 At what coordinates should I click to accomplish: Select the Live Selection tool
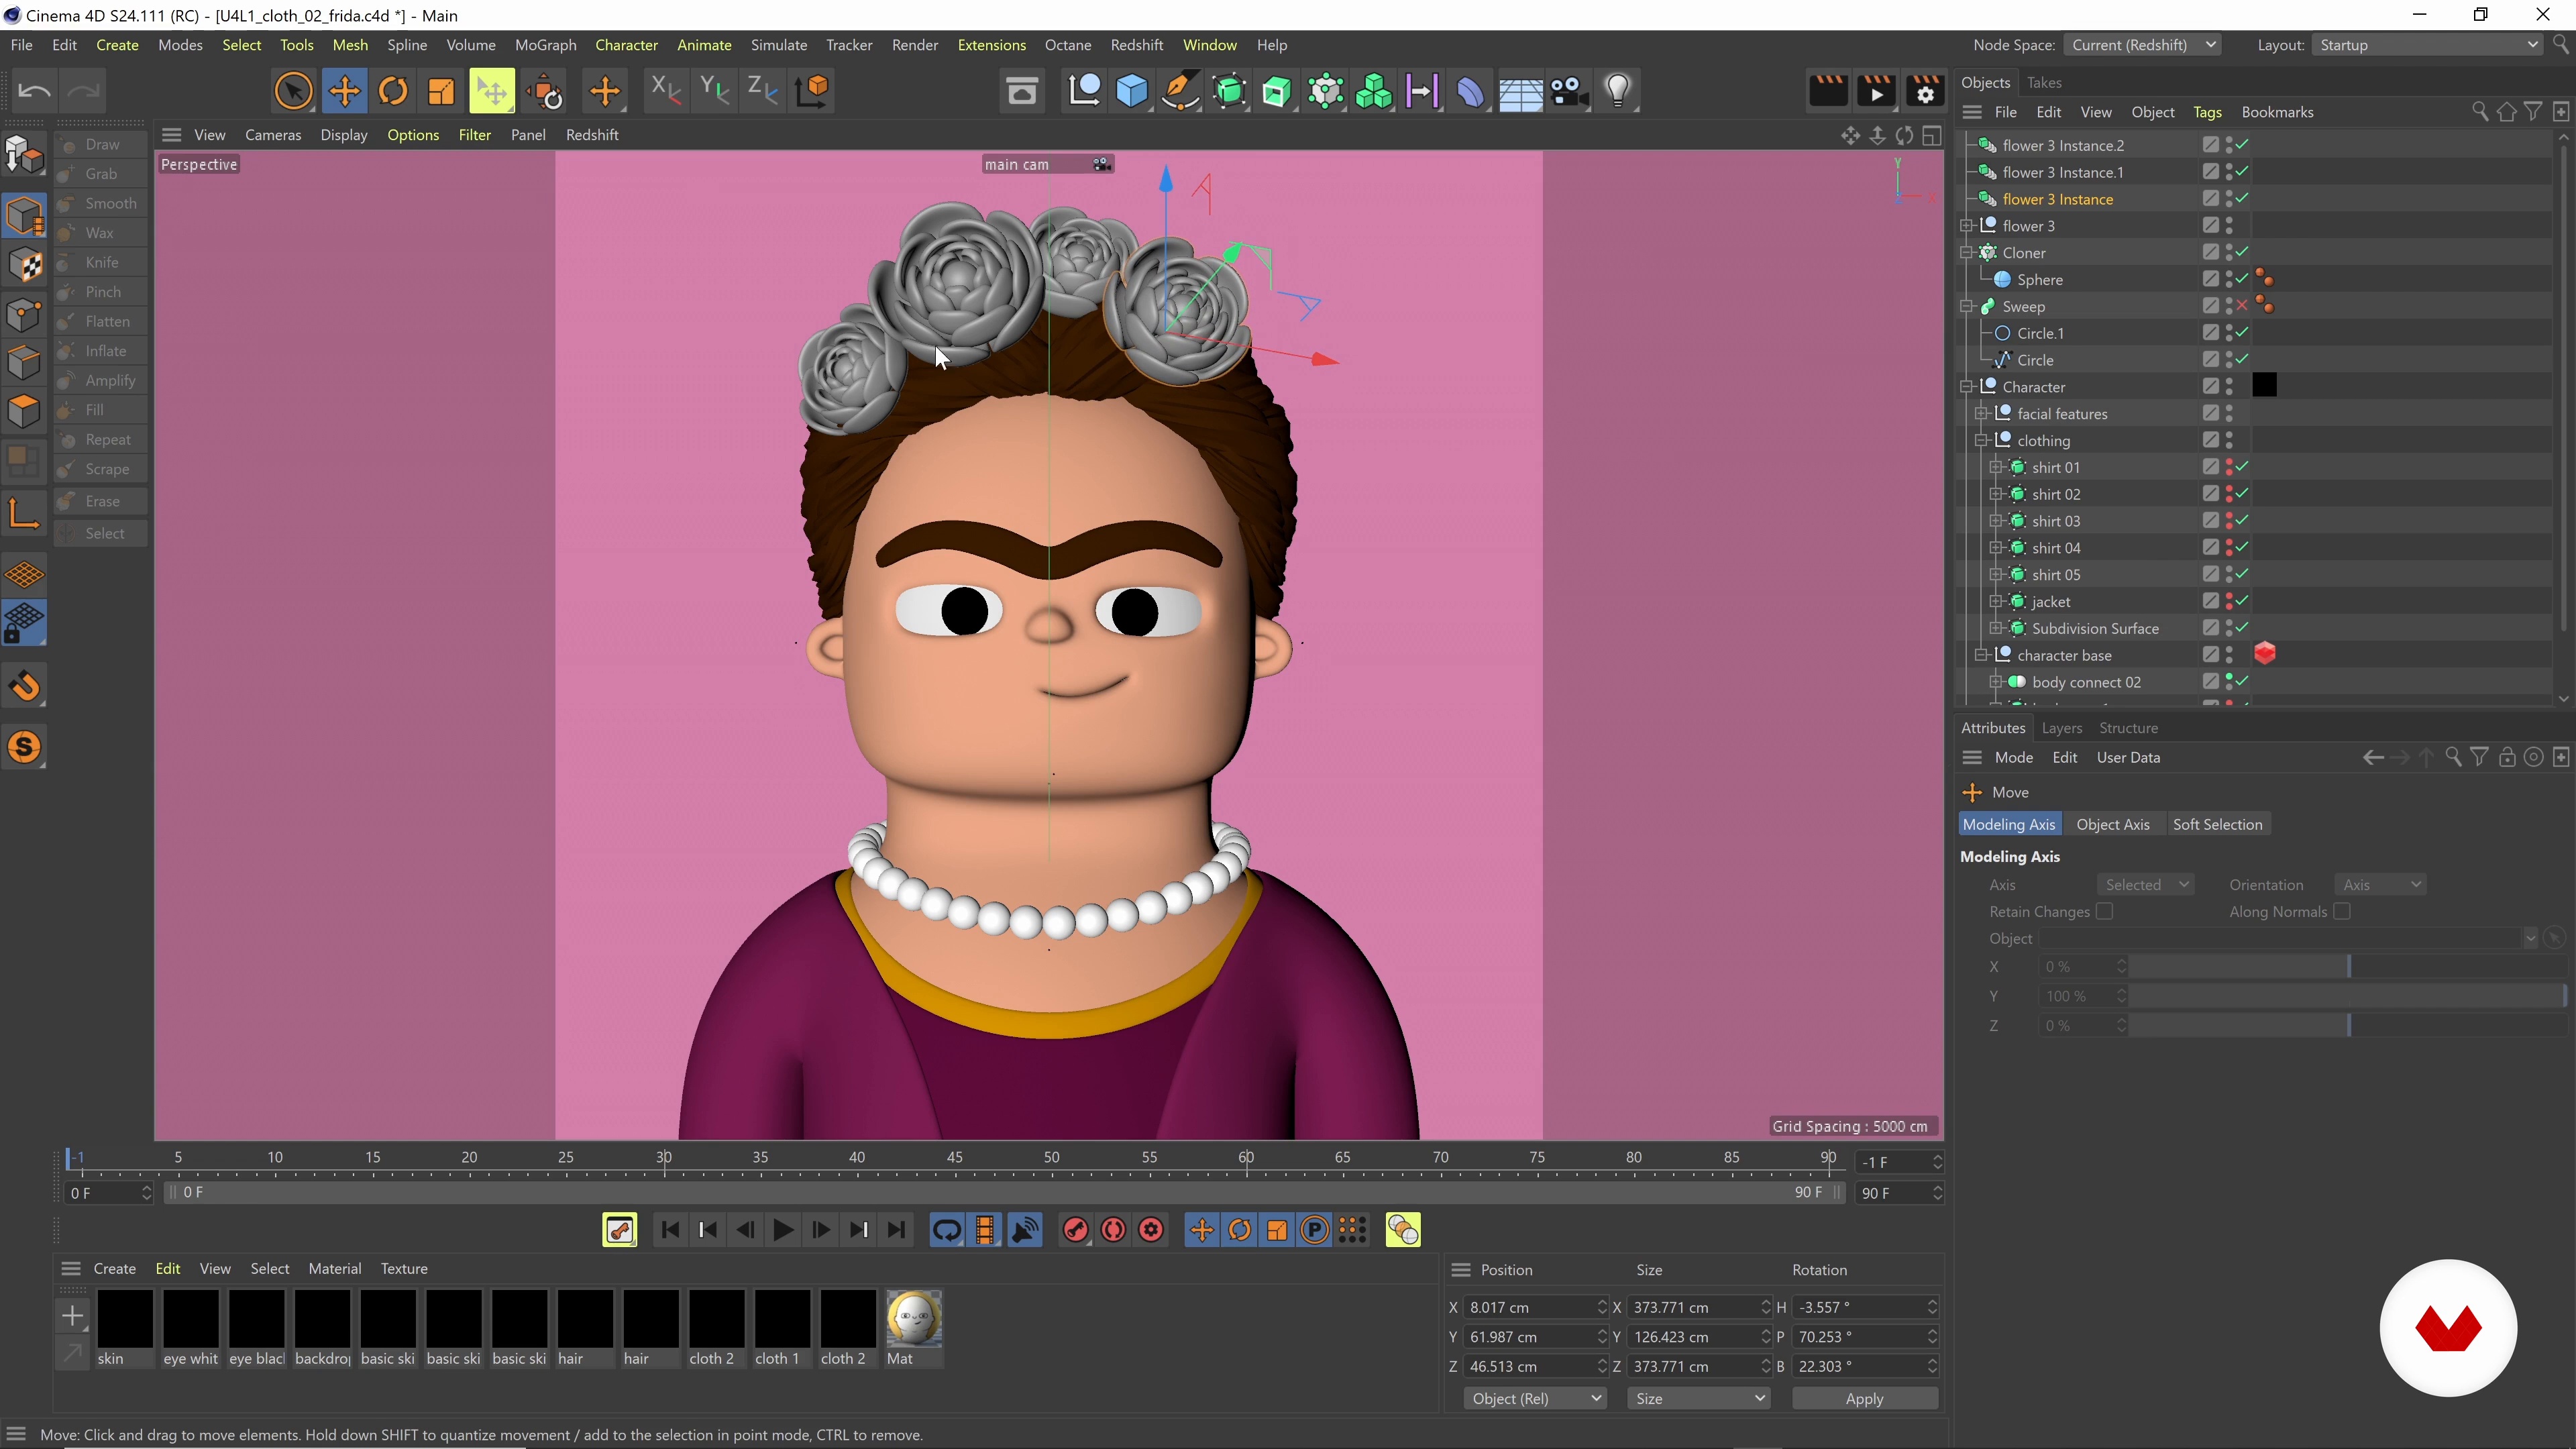coord(293,92)
